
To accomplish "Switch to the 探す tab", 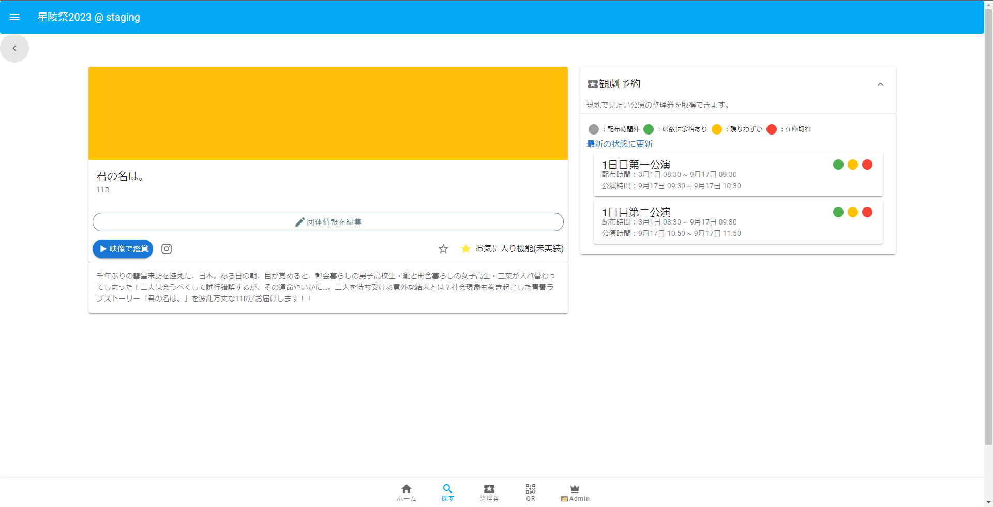I will 448,493.
